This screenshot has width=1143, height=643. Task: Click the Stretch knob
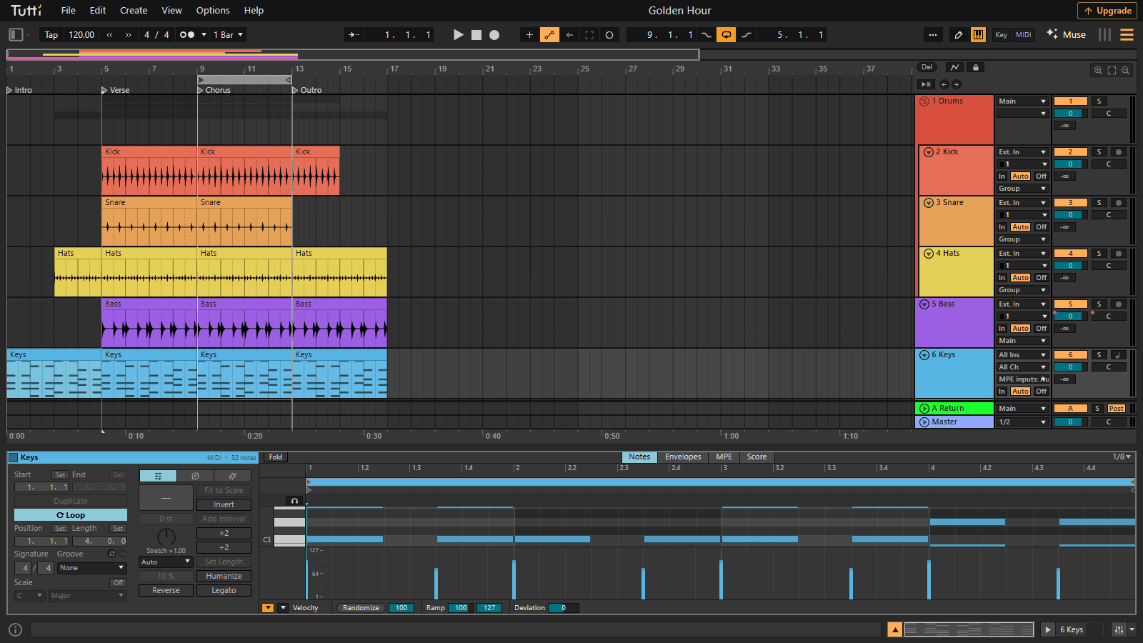click(x=166, y=537)
